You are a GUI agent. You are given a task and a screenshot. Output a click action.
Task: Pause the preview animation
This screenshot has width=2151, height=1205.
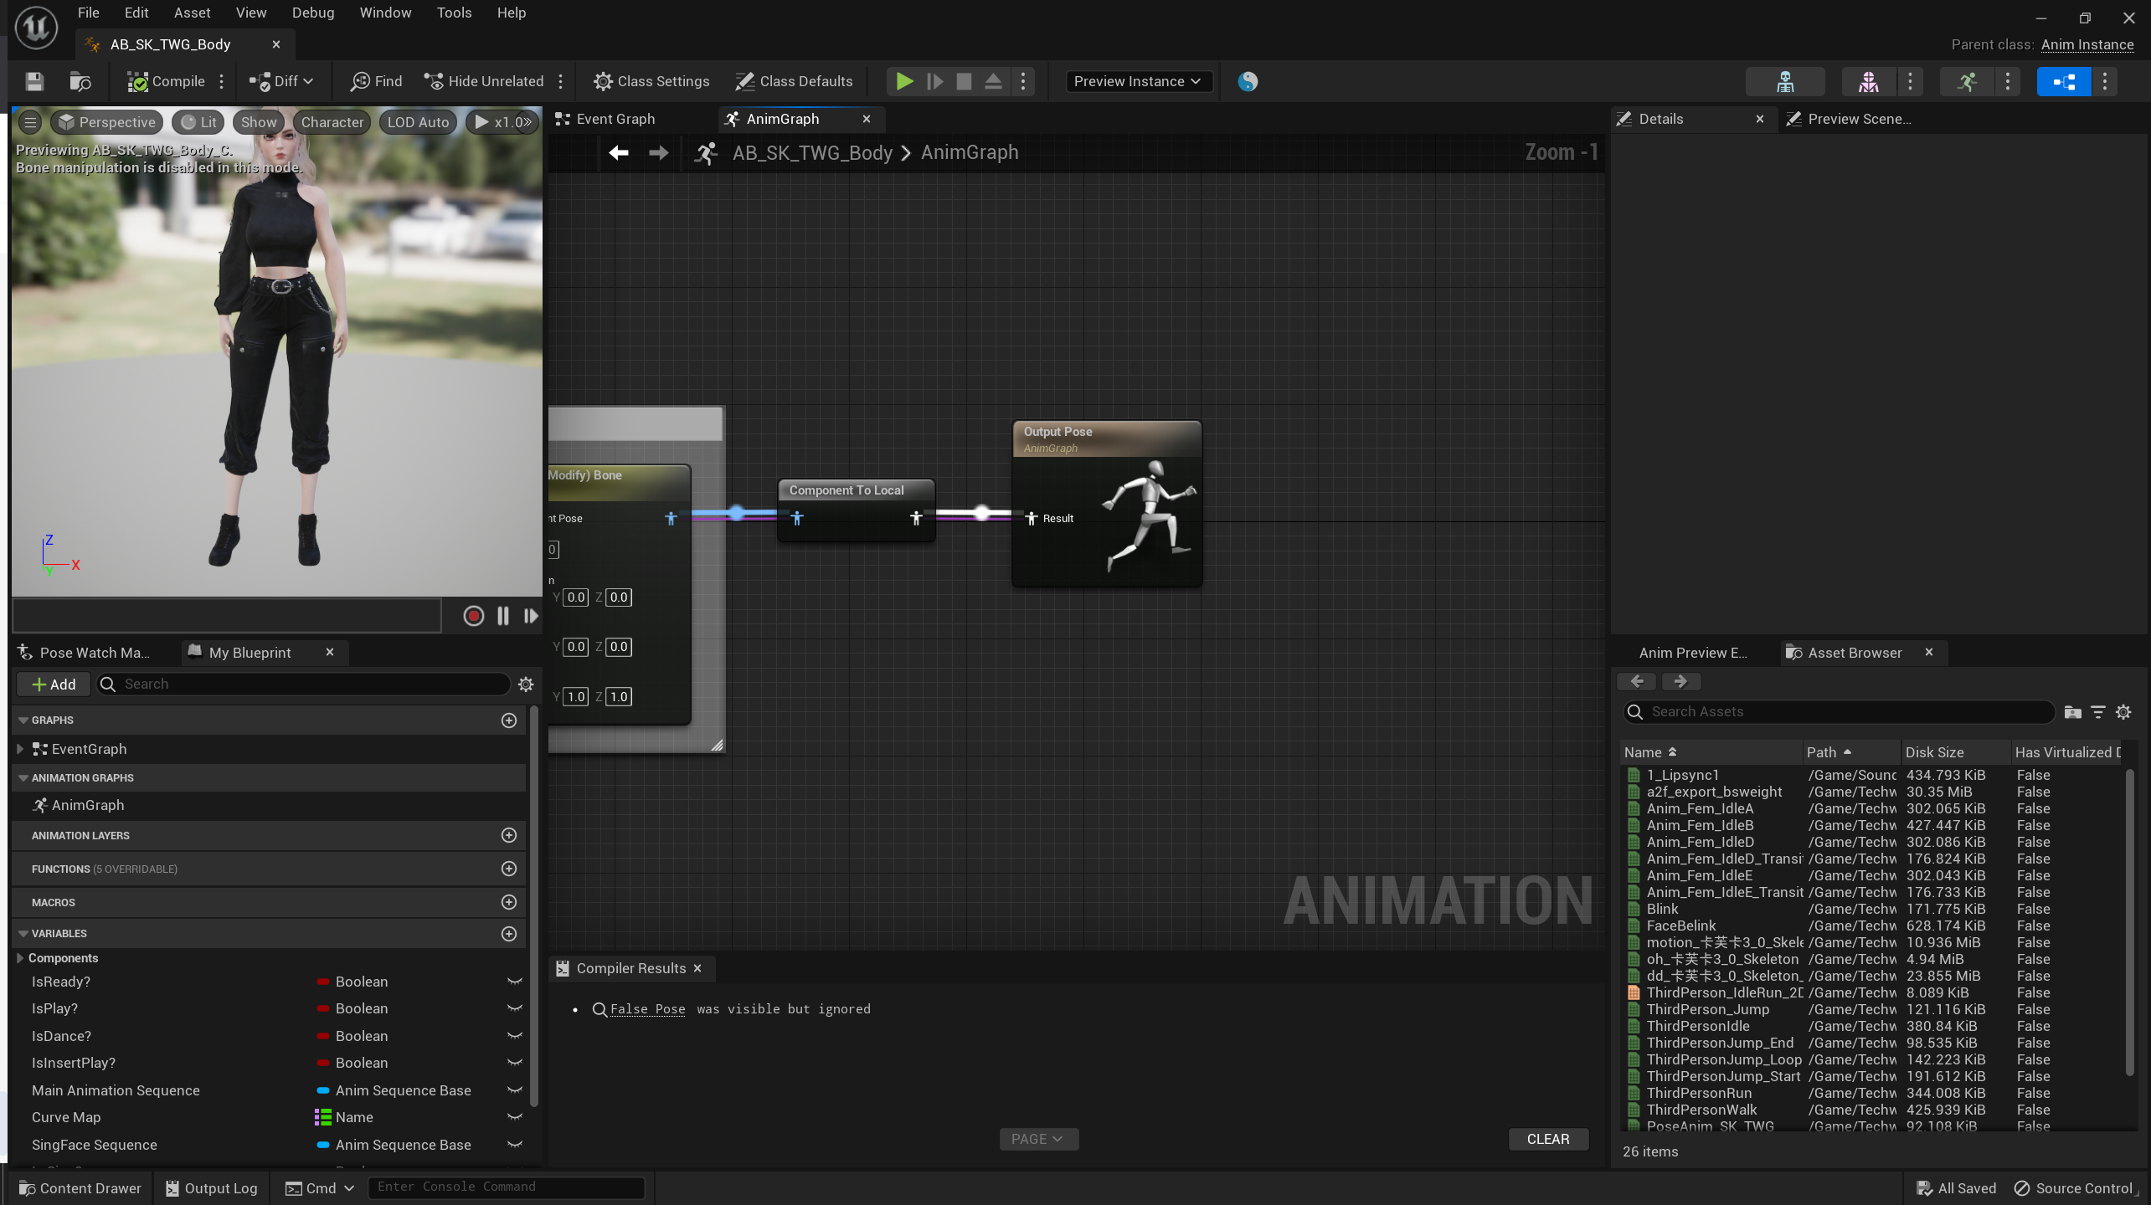[502, 616]
